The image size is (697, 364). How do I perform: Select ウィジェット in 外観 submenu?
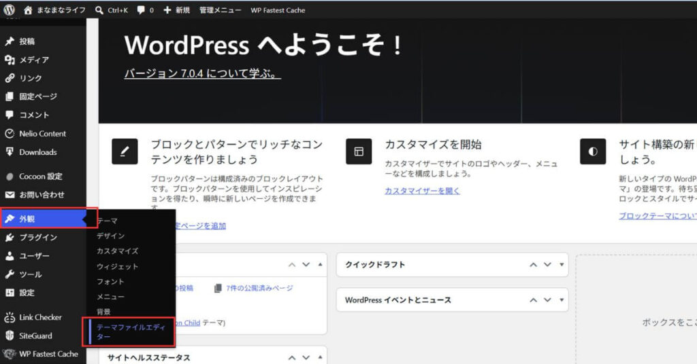coord(117,266)
